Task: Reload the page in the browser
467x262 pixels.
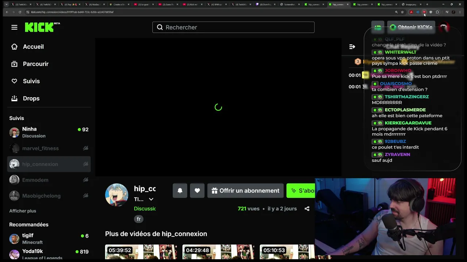Action: click(x=20, y=12)
